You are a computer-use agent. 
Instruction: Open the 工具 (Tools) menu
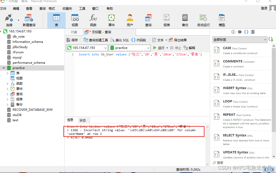pyautogui.click(x=82, y=8)
